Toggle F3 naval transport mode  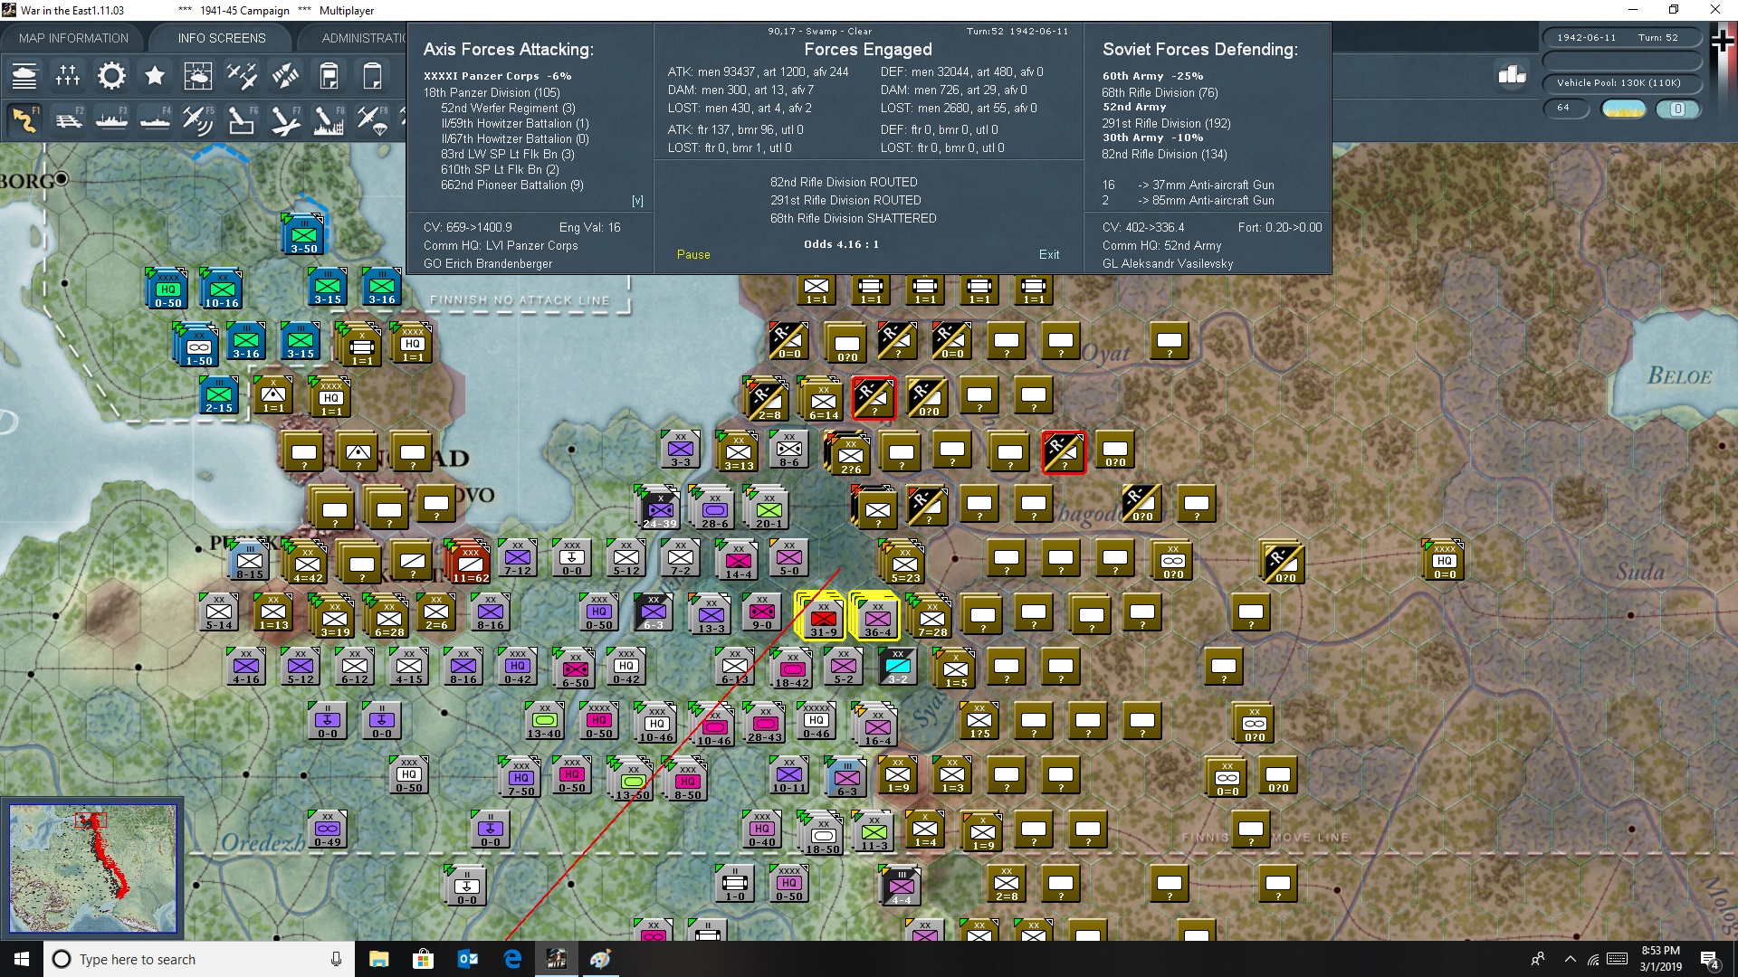(111, 119)
